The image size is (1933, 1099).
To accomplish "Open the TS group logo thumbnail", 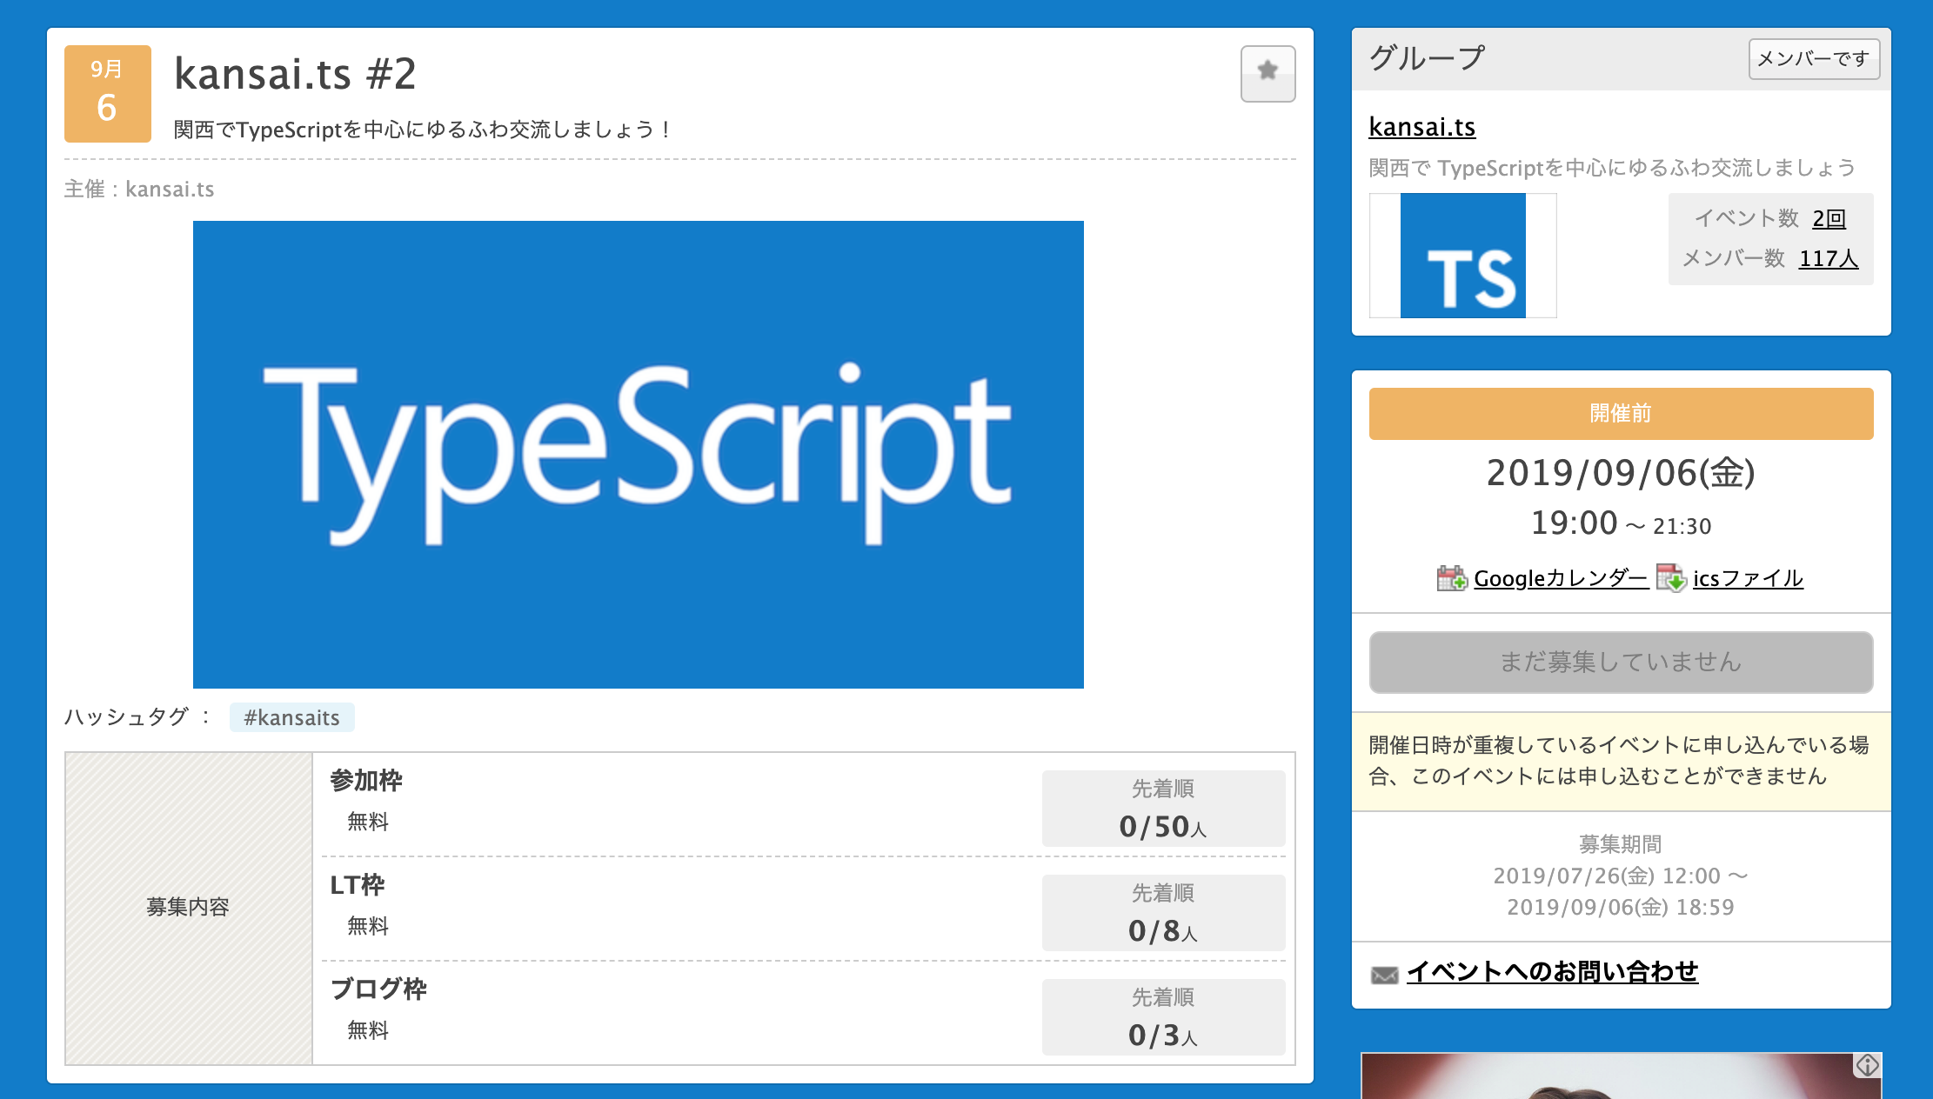I will 1462,256.
